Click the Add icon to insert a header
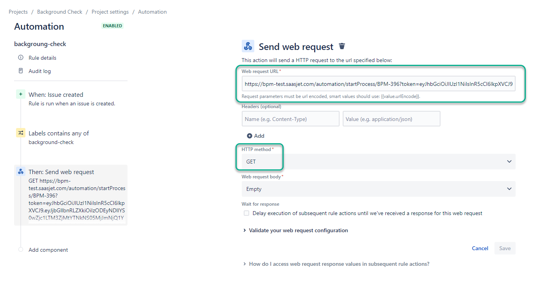Screen dimensions: 534x281 (250, 136)
